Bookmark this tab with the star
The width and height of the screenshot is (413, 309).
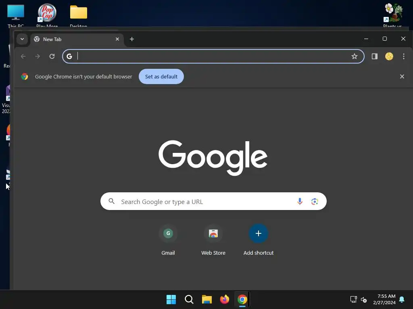coord(354,56)
